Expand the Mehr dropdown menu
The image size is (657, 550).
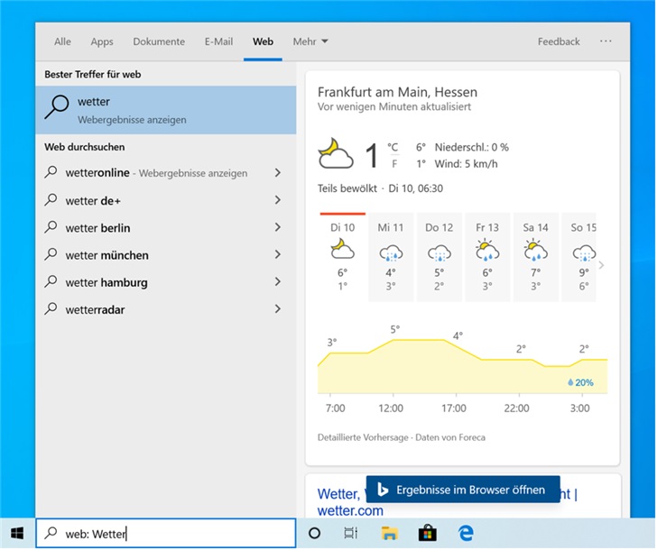click(310, 41)
